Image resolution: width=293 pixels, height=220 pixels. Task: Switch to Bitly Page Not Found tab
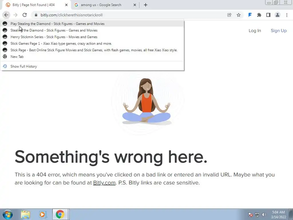(36, 5)
